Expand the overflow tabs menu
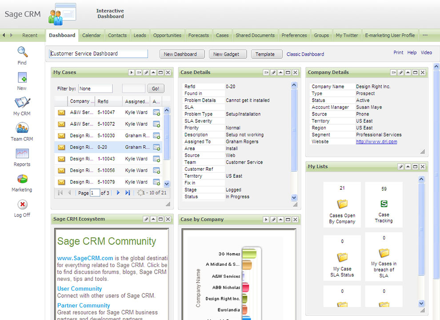Screen dimensions: 440x320 click(425, 36)
